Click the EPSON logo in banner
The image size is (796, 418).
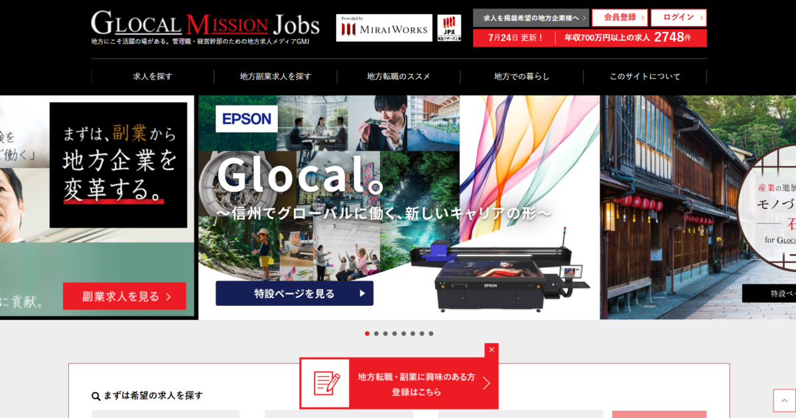pos(247,119)
